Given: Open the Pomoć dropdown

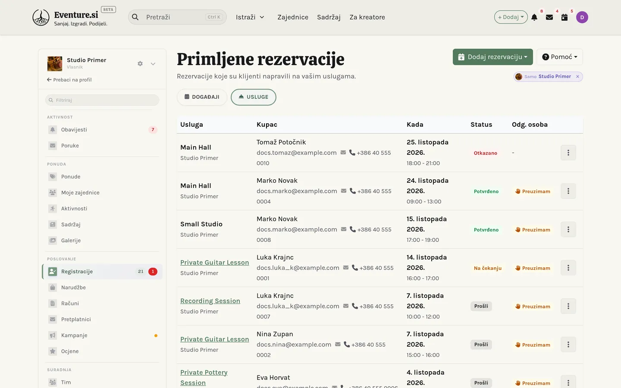Looking at the screenshot, I should click(560, 57).
